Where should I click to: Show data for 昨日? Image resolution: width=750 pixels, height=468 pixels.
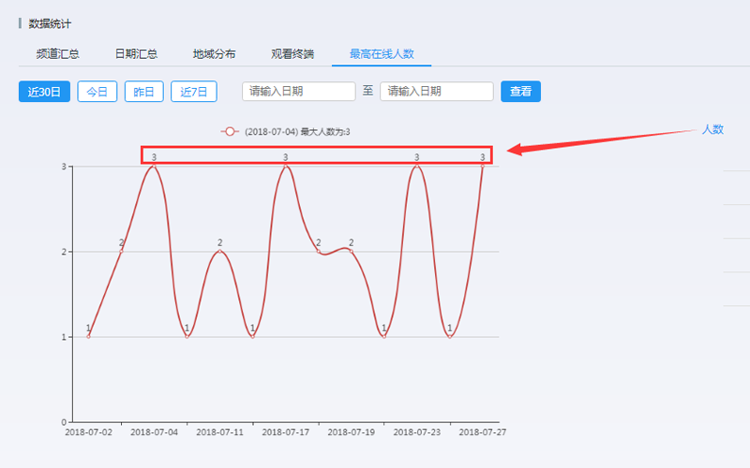pyautogui.click(x=143, y=92)
